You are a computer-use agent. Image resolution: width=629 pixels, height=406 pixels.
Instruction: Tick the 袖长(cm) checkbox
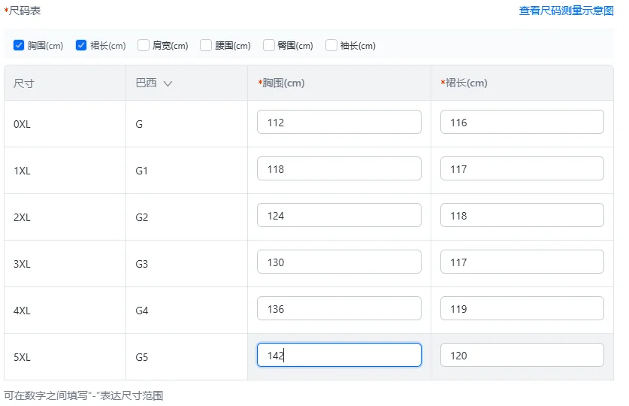tap(331, 46)
